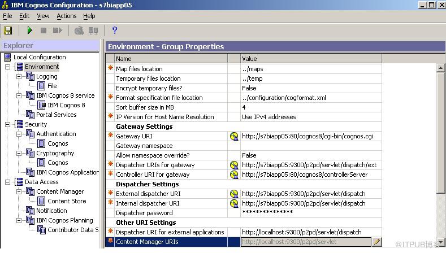Click globe icon for Dispatcher URIs for gateway
The height and width of the screenshot is (253, 446).
tap(234, 165)
